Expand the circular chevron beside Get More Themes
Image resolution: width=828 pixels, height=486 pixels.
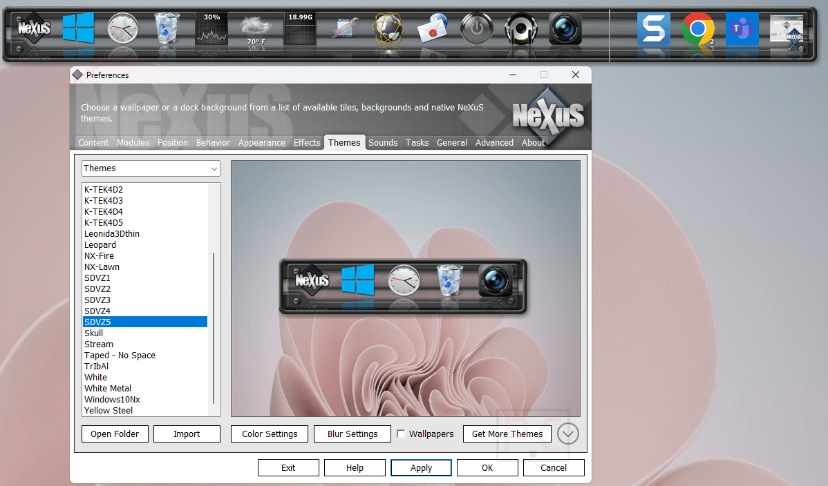[x=567, y=434]
